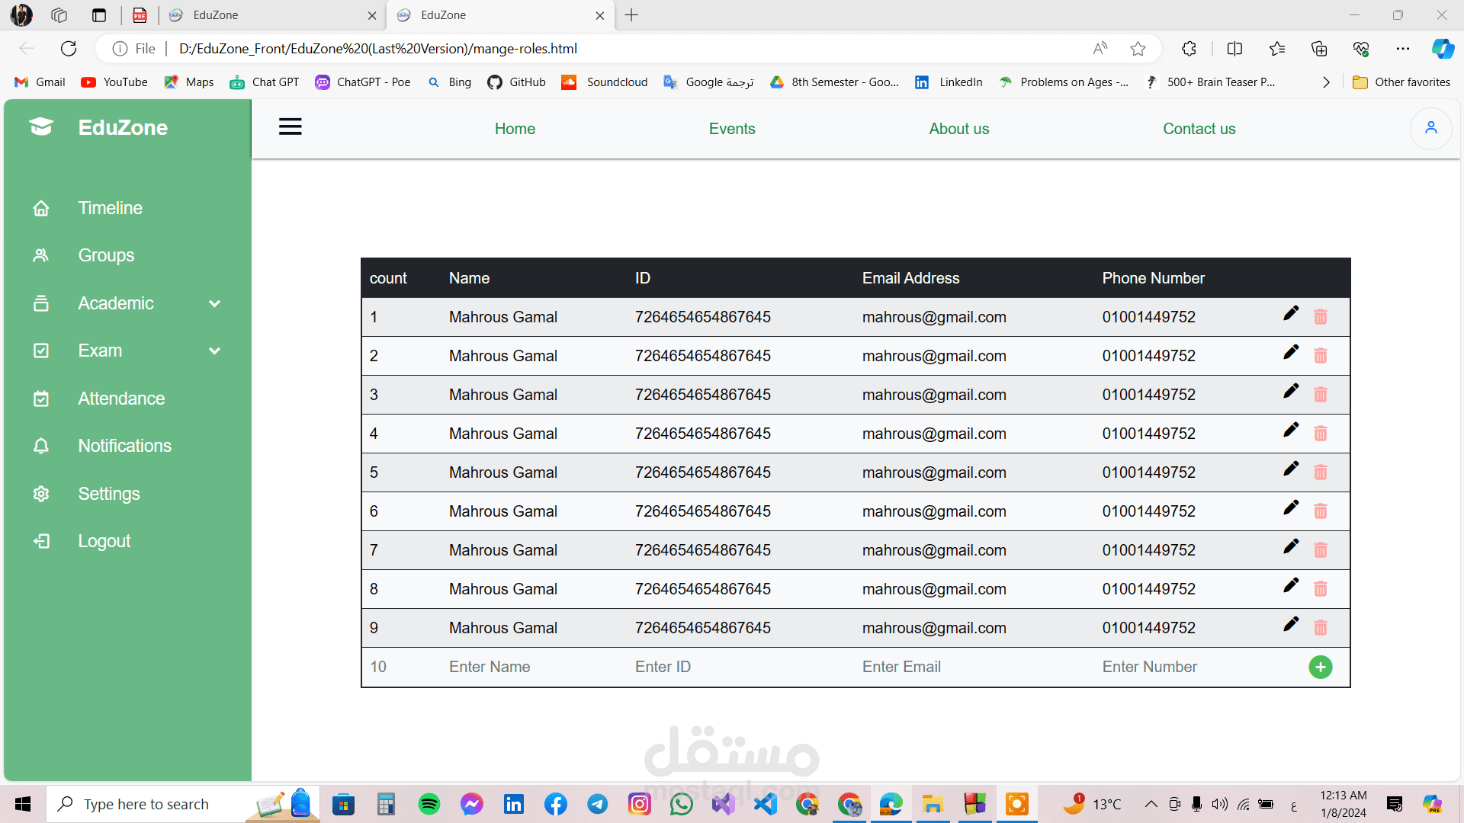Click Logout in the sidebar
The width and height of the screenshot is (1464, 823).
point(104,541)
